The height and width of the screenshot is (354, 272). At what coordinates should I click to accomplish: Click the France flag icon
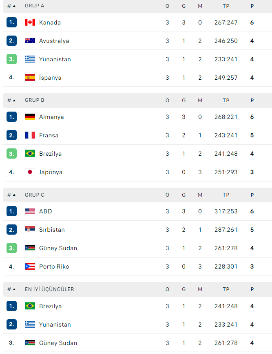pyautogui.click(x=30, y=135)
